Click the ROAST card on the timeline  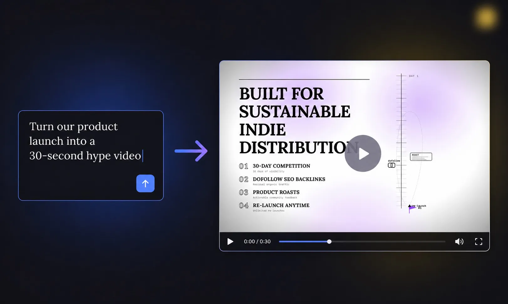point(421,157)
